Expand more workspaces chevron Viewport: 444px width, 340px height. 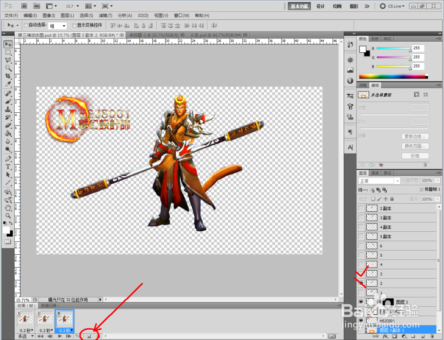[367, 6]
